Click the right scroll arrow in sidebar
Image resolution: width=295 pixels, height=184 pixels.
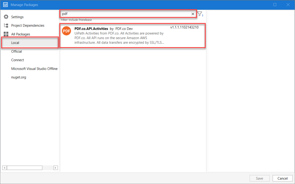coord(56,168)
